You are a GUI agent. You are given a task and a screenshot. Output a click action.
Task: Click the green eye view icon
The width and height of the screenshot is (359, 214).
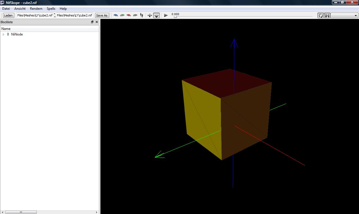tap(122, 15)
